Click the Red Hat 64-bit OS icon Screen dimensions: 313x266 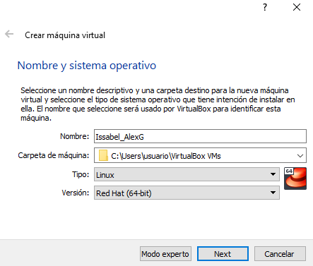coord(295,179)
